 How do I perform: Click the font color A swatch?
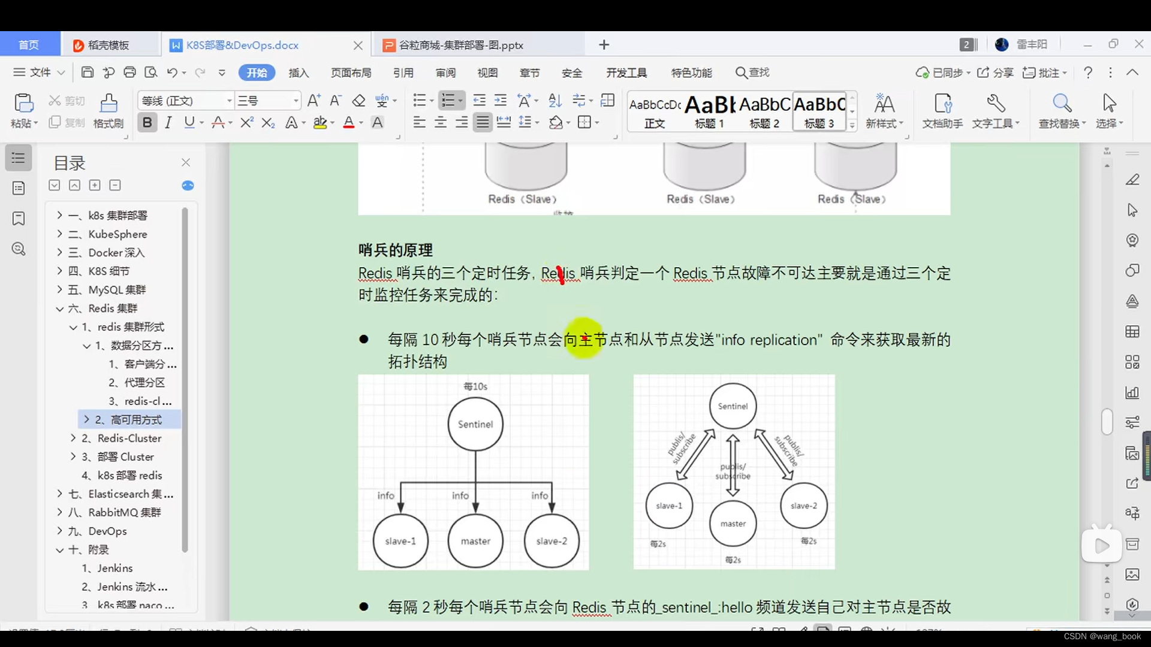pos(349,123)
